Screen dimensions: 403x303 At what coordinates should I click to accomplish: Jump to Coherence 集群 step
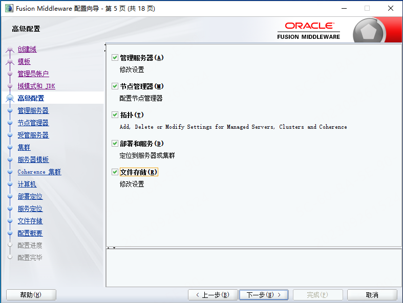[39, 172]
